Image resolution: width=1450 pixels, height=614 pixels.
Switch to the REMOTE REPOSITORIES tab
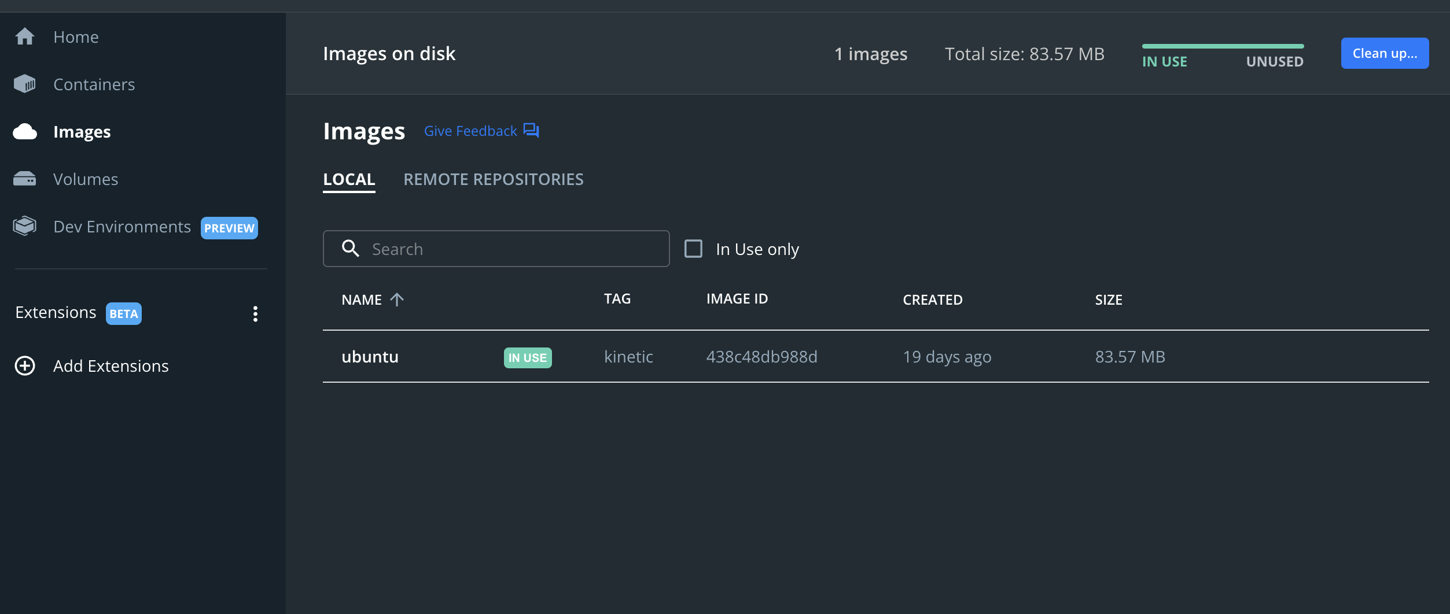click(x=493, y=179)
